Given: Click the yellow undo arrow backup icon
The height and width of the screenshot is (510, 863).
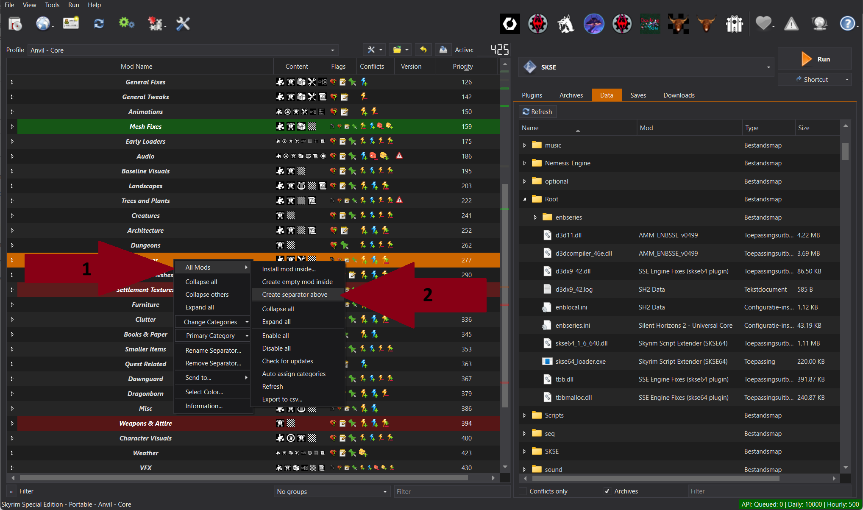Looking at the screenshot, I should click(423, 50).
